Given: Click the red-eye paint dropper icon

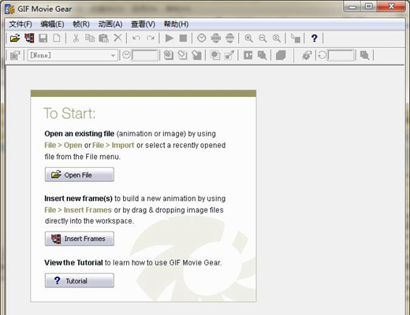Looking at the screenshot, I should [229, 55].
